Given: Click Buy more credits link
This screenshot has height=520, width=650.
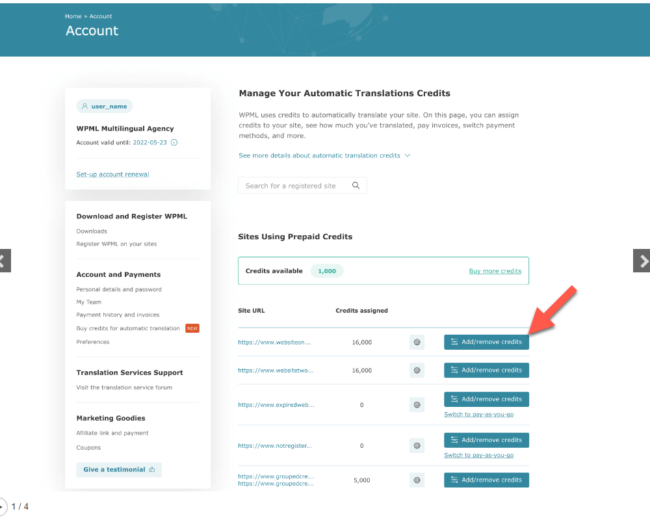Looking at the screenshot, I should [495, 271].
